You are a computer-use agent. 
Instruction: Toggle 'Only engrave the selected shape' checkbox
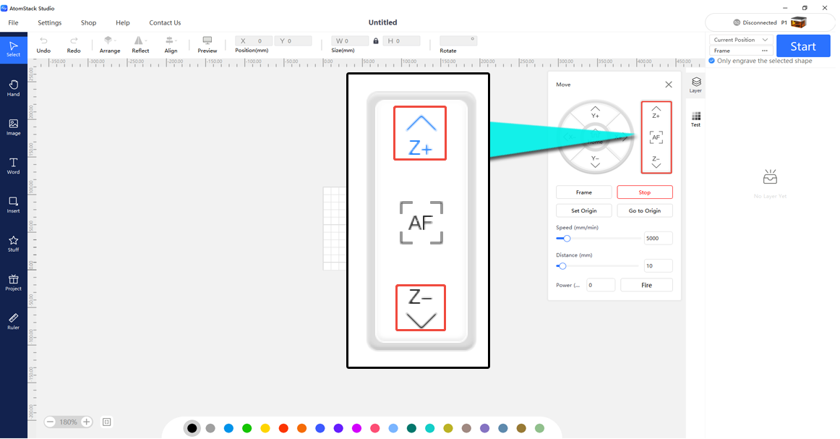[712, 61]
